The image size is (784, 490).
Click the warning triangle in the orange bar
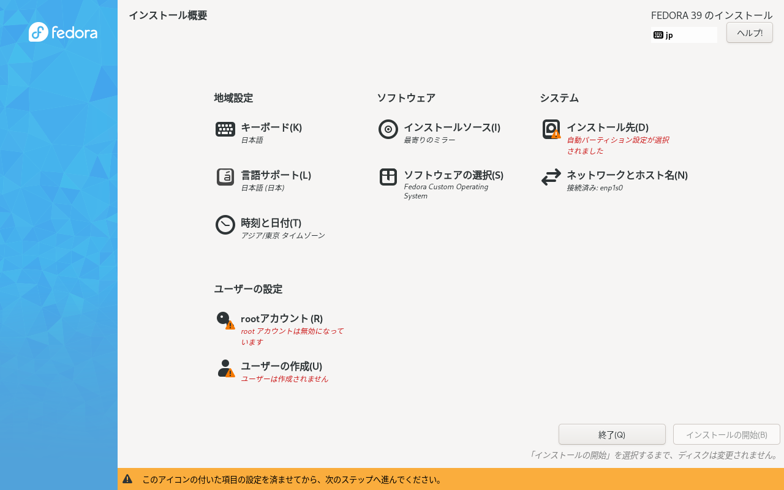point(127,479)
